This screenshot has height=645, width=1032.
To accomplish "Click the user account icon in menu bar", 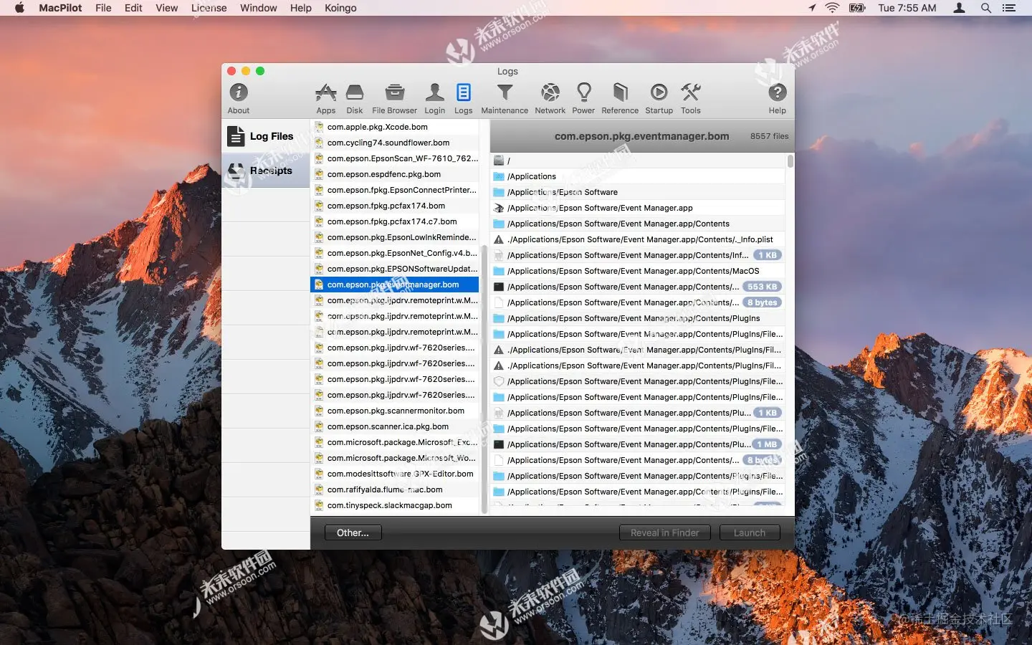I will (x=959, y=8).
